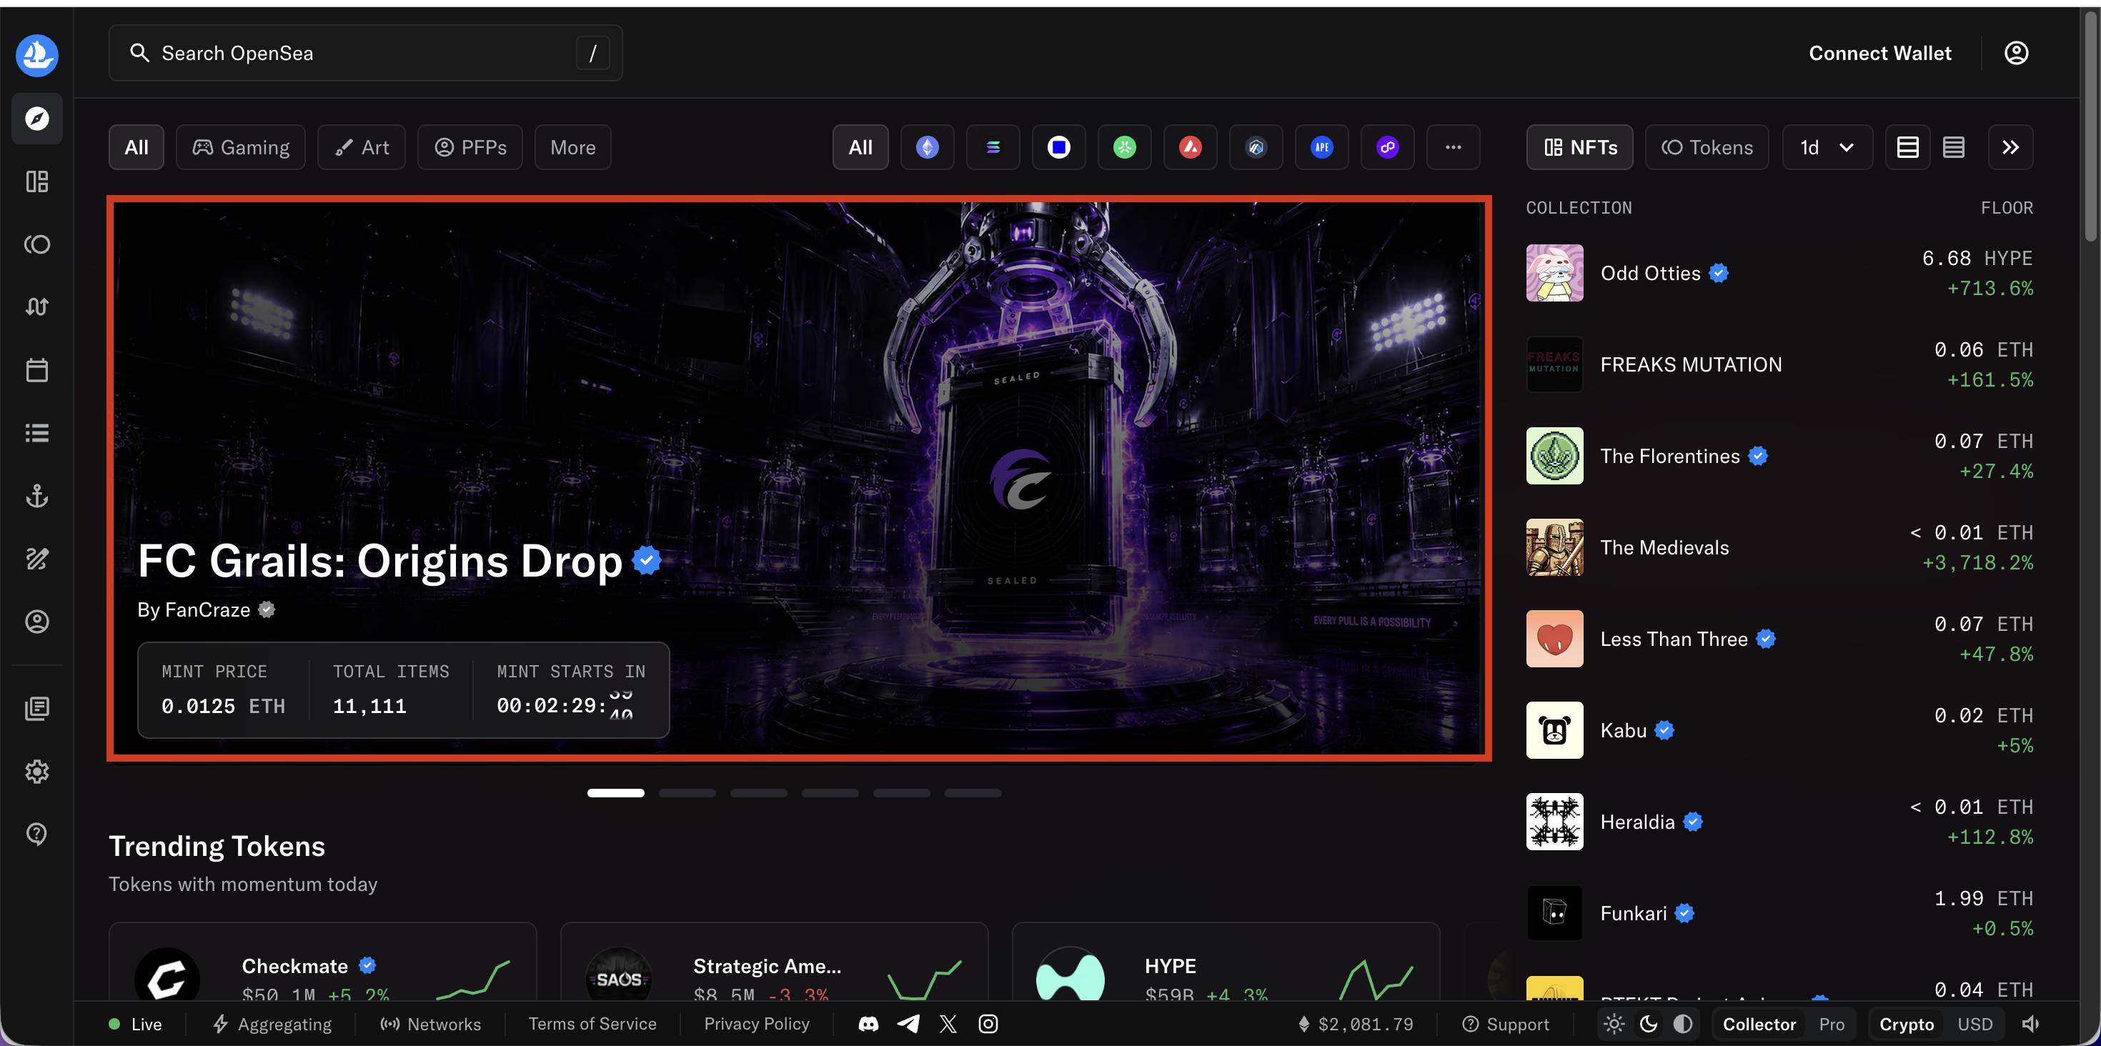Open the Activity list icon in sidebar
Viewport: 2101px width, 1046px height.
pos(36,433)
